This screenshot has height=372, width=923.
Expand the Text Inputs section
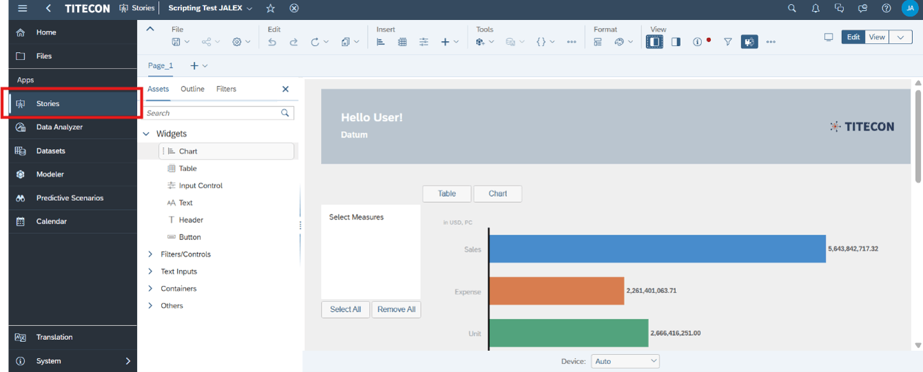pos(150,272)
